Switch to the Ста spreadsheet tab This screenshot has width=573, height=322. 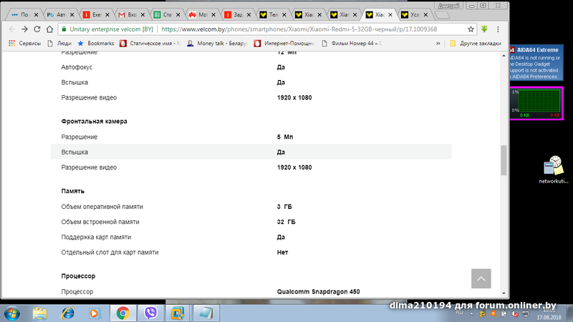tap(167, 14)
